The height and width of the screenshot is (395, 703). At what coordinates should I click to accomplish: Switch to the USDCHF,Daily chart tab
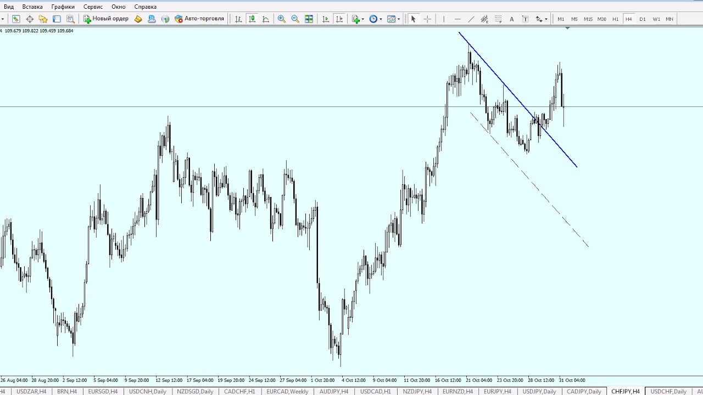[669, 391]
